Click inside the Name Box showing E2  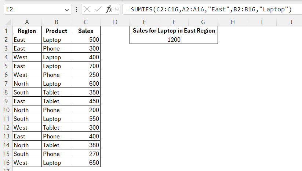[33, 10]
